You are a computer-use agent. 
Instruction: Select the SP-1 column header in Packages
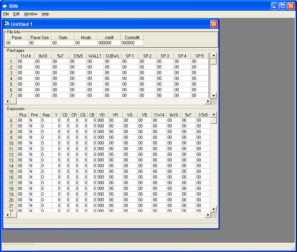130,56
